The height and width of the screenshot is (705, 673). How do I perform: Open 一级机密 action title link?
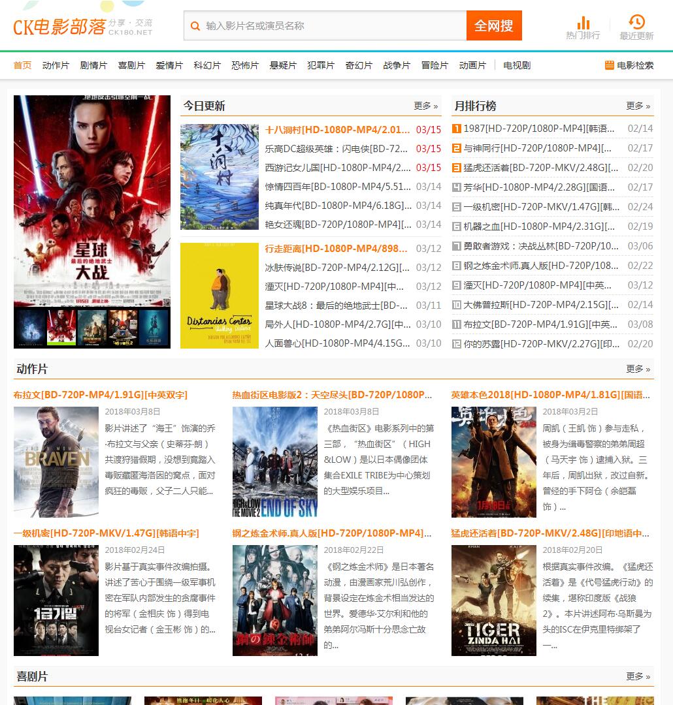point(107,533)
